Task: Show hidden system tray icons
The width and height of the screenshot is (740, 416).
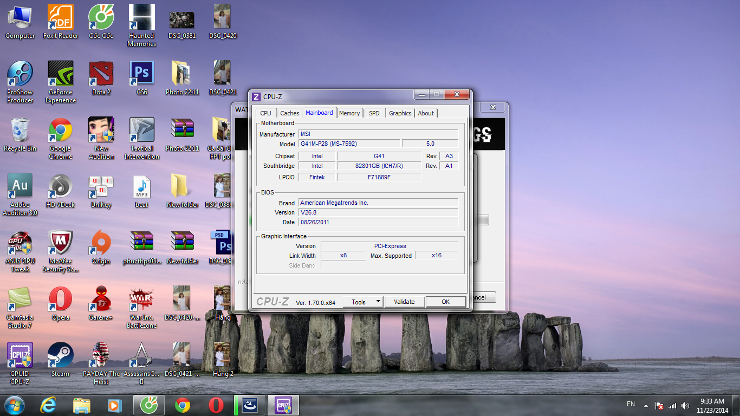Action: coord(646,405)
